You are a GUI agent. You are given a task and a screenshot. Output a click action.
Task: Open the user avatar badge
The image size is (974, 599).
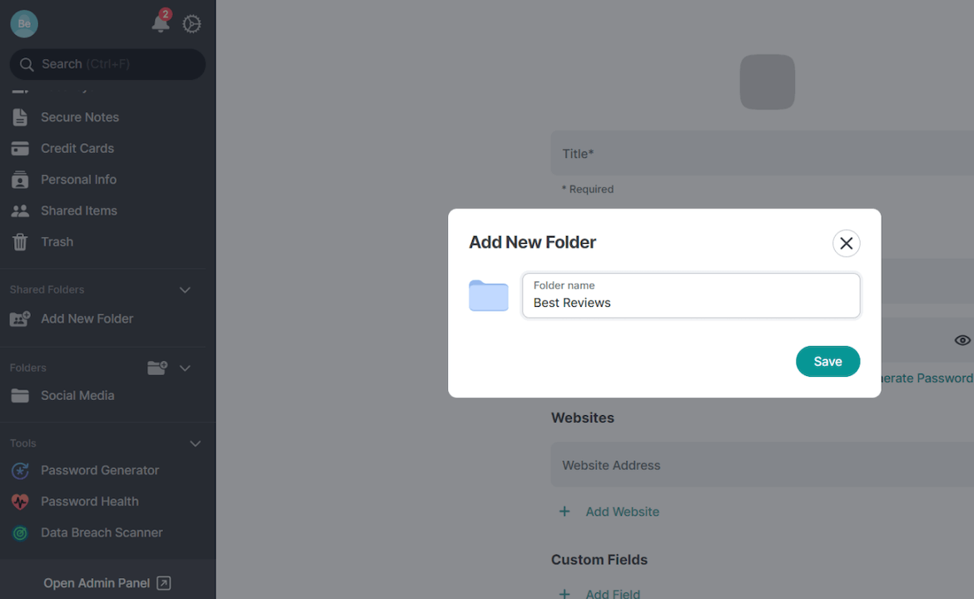[x=23, y=23]
